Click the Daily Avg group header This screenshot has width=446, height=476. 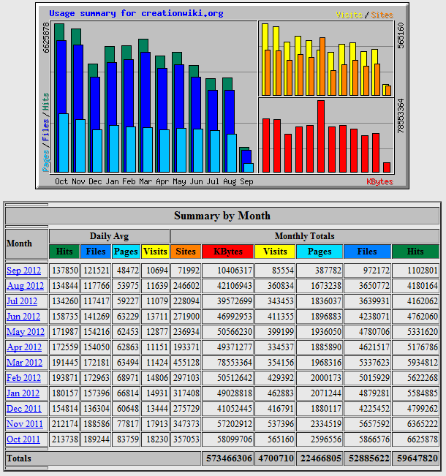(110, 236)
